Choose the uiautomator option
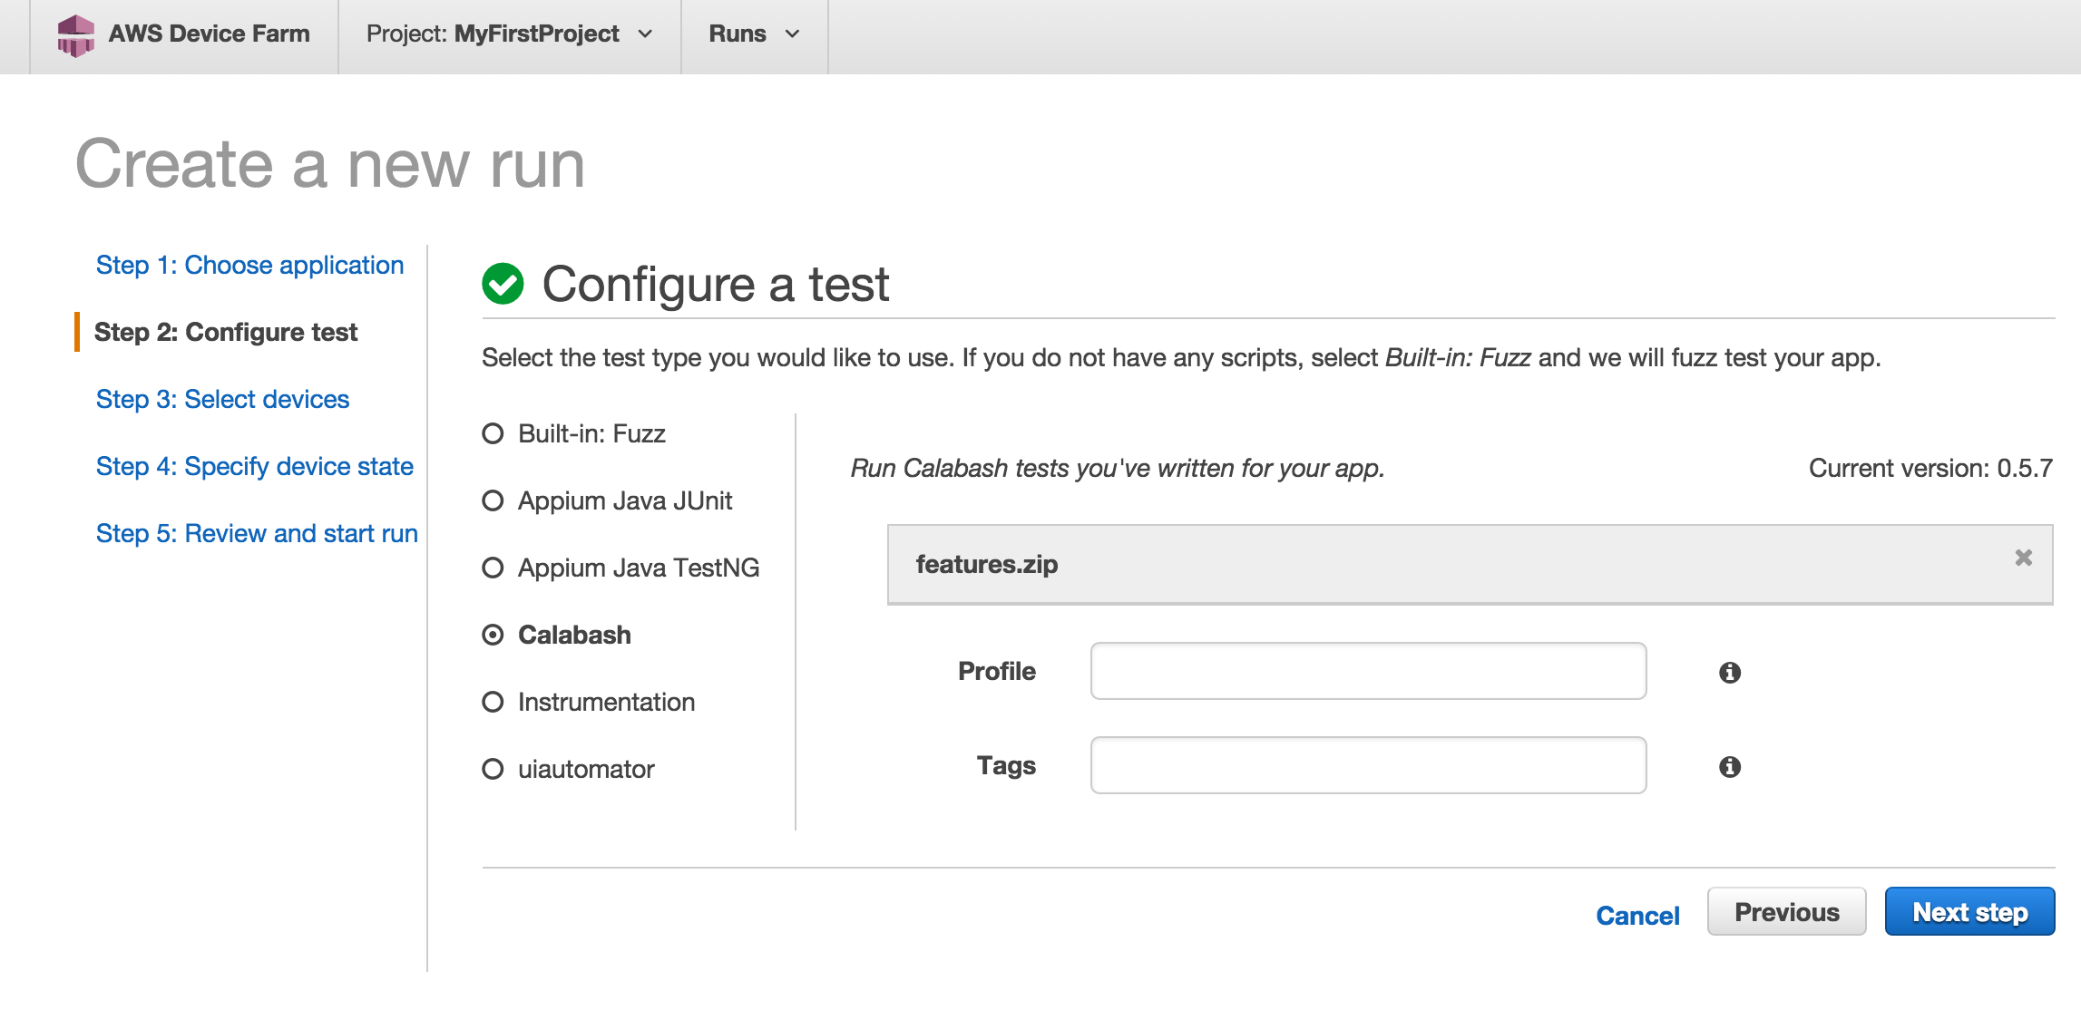 click(x=493, y=770)
